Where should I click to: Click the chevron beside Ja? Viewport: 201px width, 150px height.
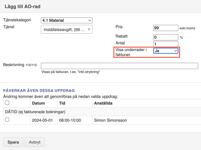click(x=176, y=51)
